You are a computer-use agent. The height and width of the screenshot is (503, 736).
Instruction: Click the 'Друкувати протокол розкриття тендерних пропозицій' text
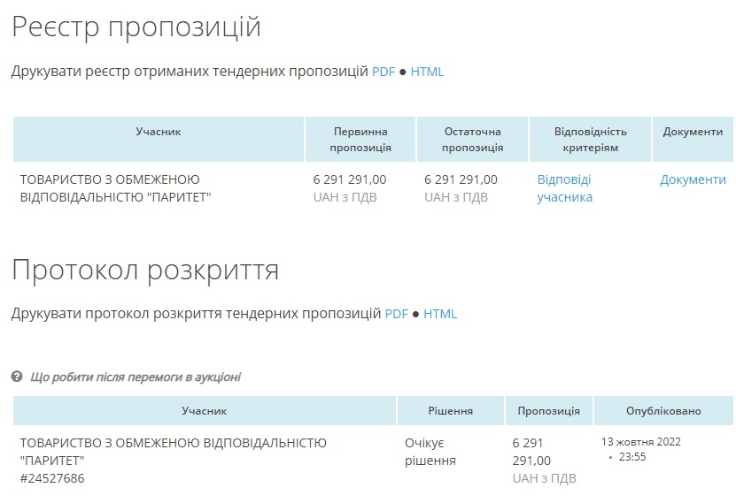click(197, 314)
